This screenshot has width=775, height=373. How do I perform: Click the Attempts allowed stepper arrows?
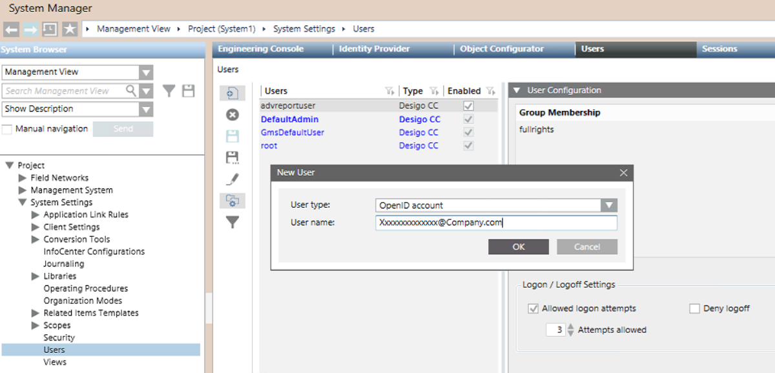click(570, 330)
